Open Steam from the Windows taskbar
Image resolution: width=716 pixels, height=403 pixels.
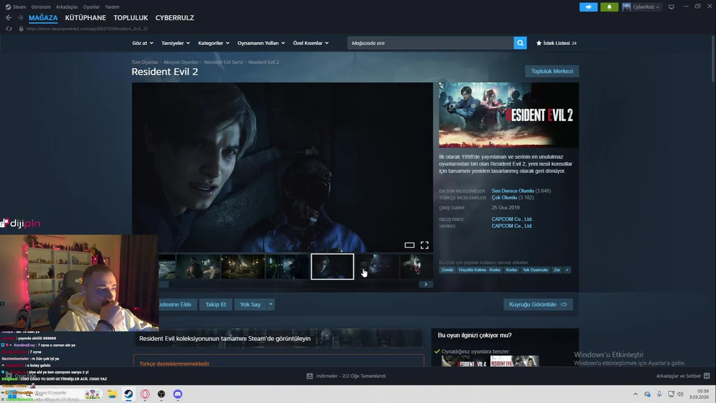(x=128, y=394)
